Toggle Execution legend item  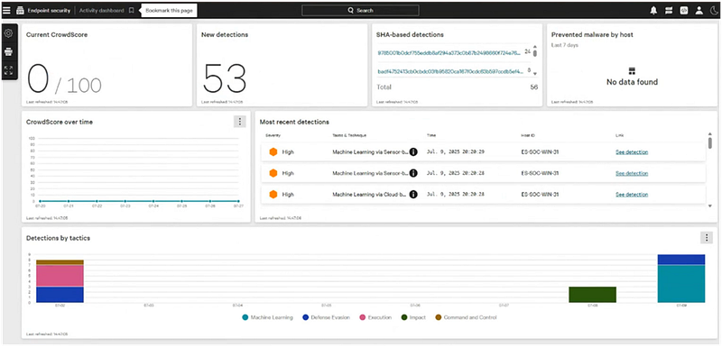point(375,317)
